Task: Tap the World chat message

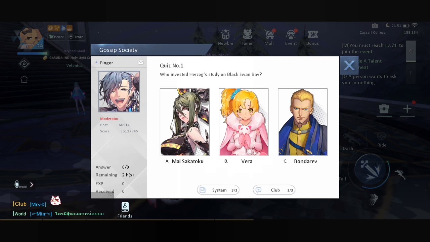Action: 58,214
